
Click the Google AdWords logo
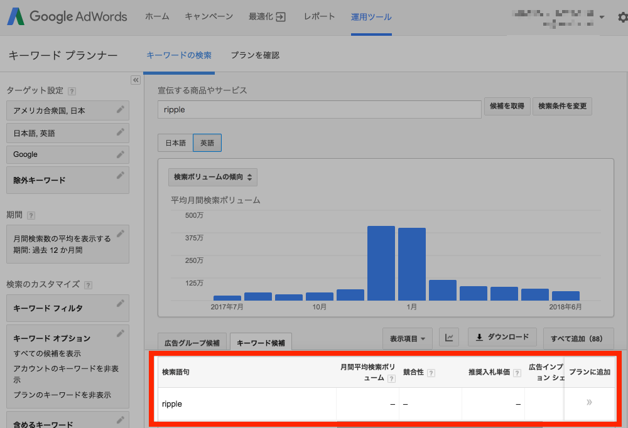point(67,16)
